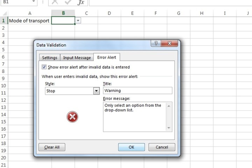The image size is (252, 168).
Task: Click the formula bar Enter checkmark icon
Action: [68, 2]
